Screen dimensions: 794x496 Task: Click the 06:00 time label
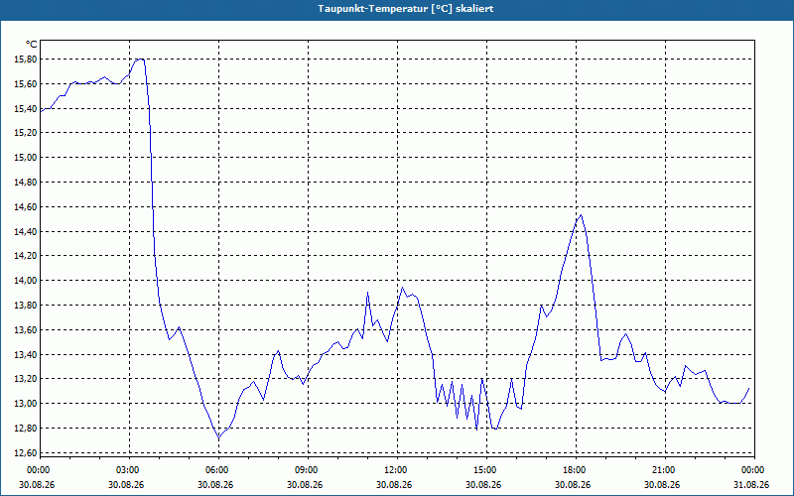click(215, 470)
